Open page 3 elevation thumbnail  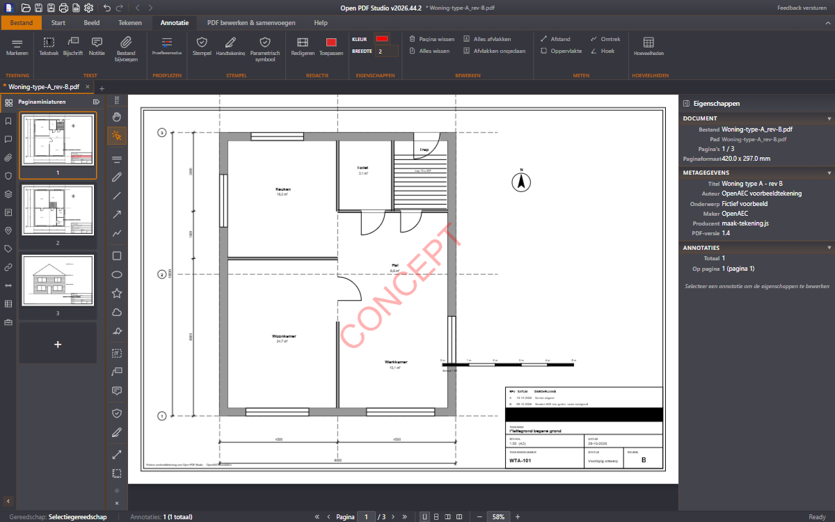click(x=58, y=280)
